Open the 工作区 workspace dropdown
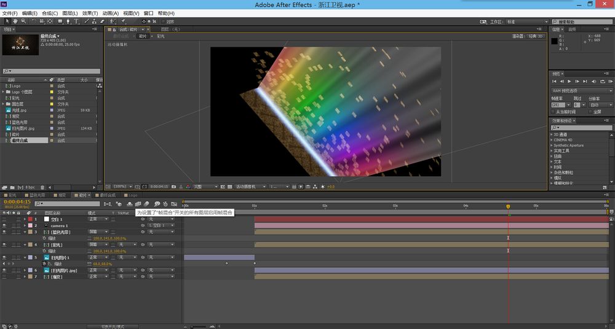The width and height of the screenshot is (615, 329). pyautogui.click(x=526, y=21)
